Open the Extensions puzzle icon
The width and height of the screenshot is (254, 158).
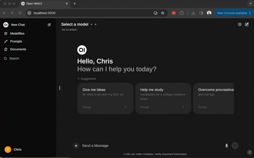[182, 13]
